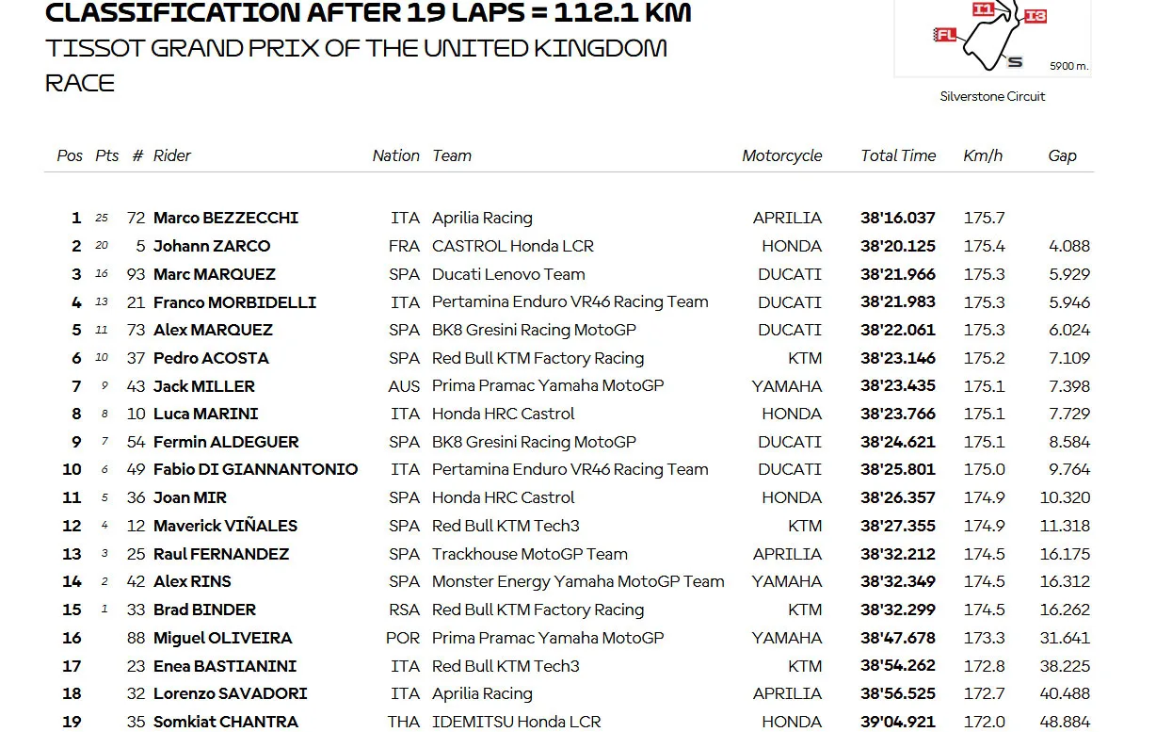The image size is (1156, 732).
Task: Click the Nation column header
Action: point(395,155)
